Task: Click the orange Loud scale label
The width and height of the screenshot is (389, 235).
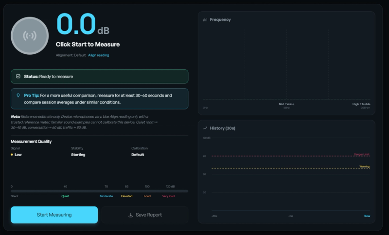Action: [x=147, y=196]
